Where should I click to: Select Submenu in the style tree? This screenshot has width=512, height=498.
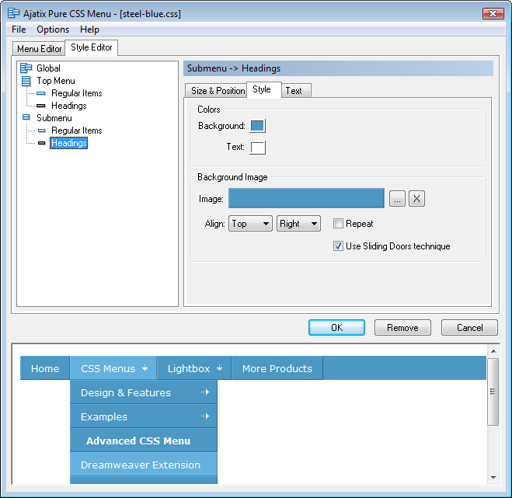[54, 118]
